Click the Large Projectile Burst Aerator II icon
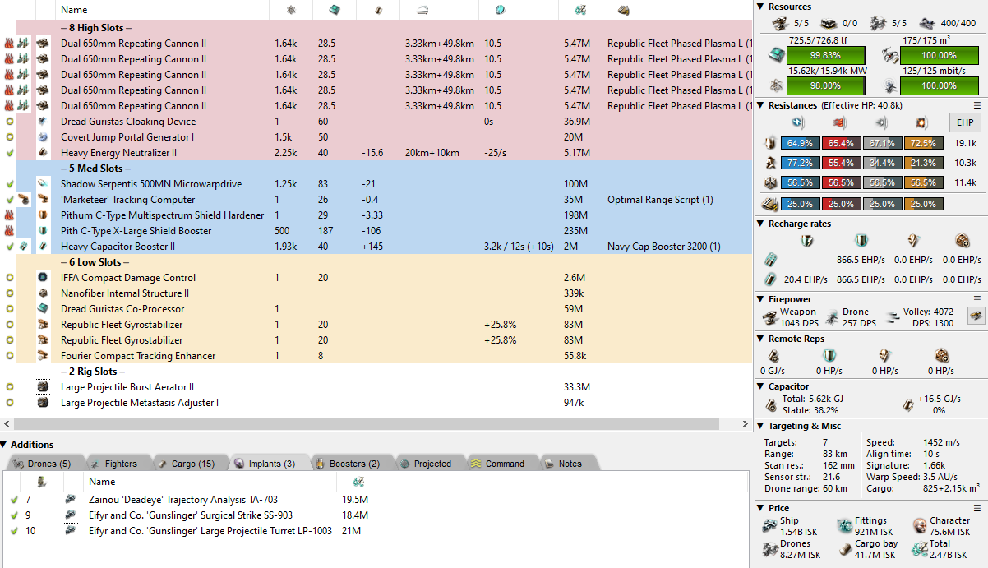988x568 pixels. tap(43, 387)
